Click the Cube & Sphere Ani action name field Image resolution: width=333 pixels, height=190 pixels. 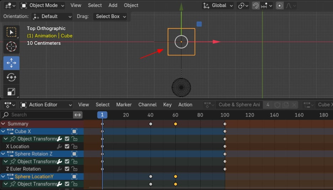[x=239, y=105]
